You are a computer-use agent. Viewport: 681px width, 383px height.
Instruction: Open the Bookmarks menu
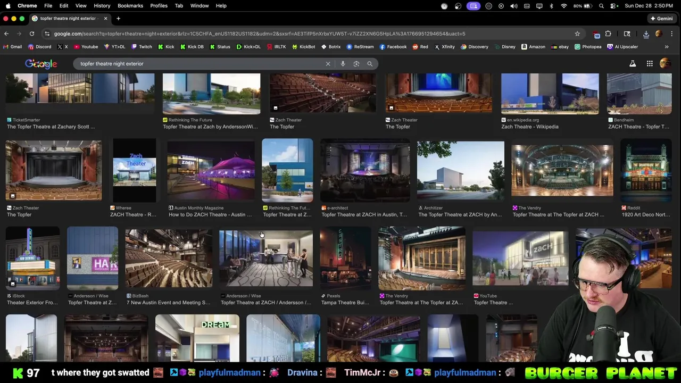click(130, 6)
